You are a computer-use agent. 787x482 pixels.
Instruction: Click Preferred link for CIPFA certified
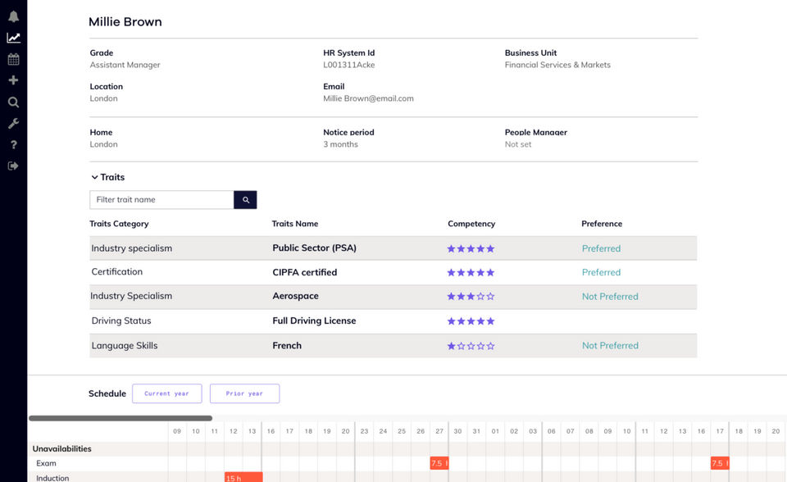(601, 272)
